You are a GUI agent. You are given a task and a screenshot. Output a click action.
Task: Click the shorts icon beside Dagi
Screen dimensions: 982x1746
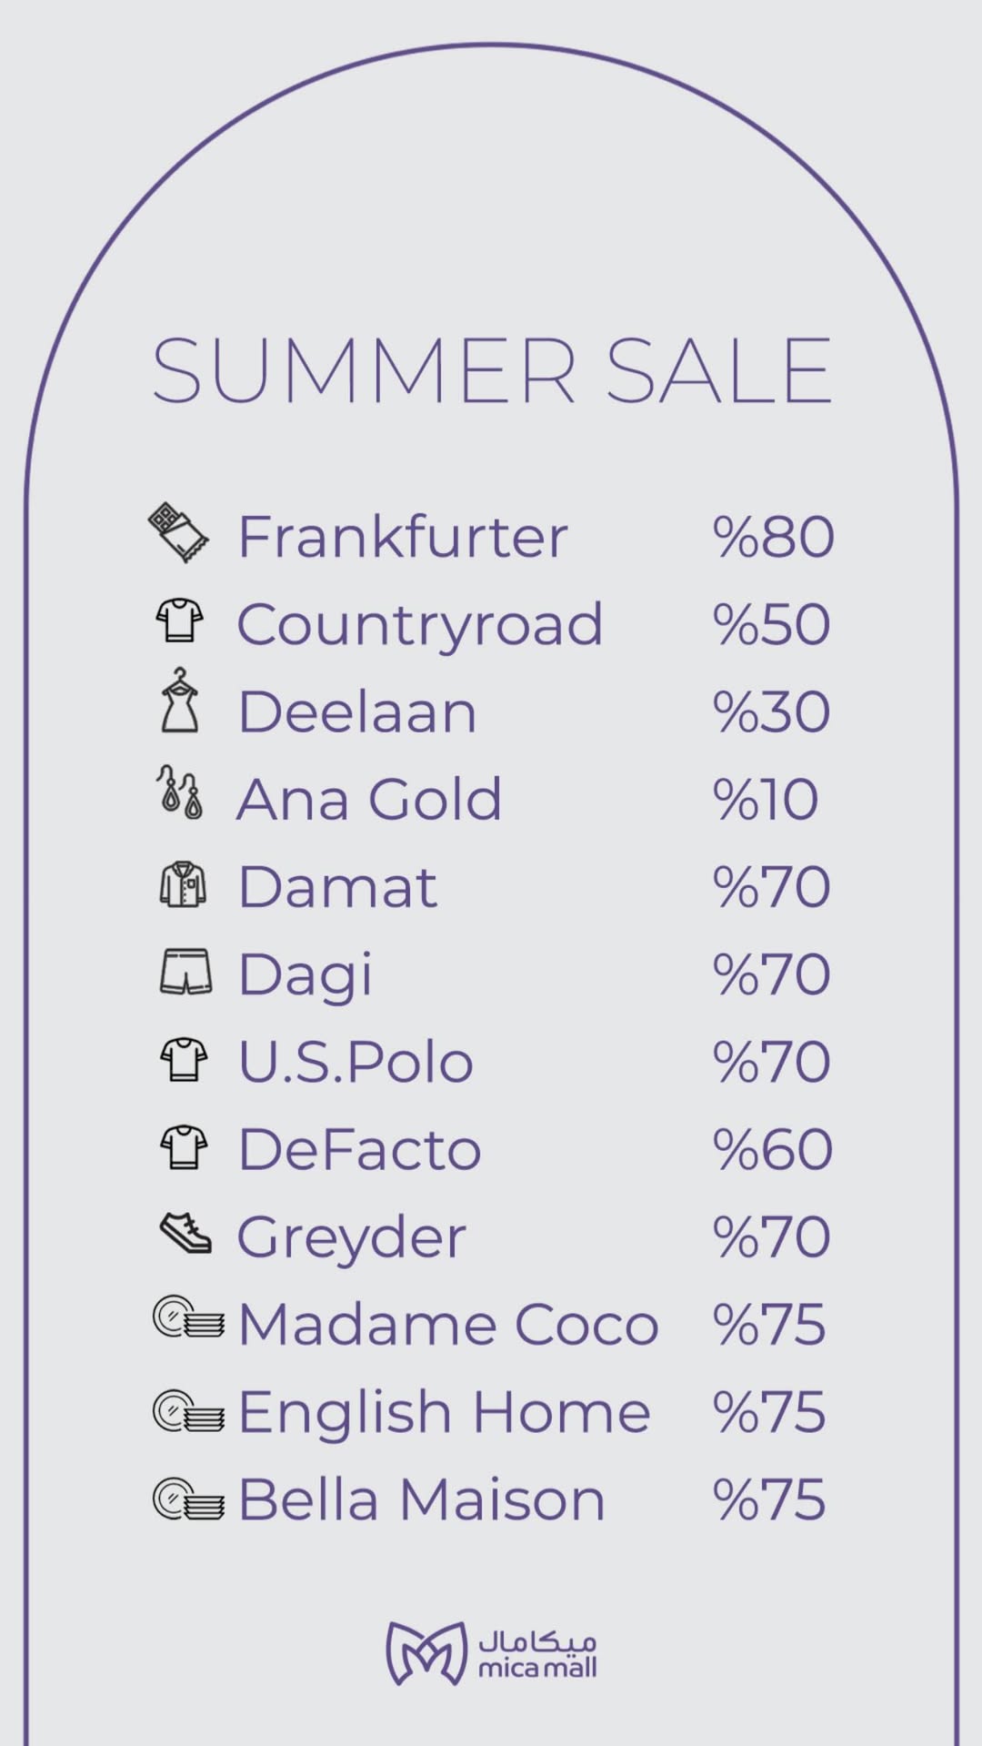[x=185, y=972]
